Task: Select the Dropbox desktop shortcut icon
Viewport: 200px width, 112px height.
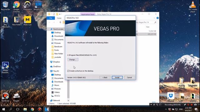Action: [171, 97]
